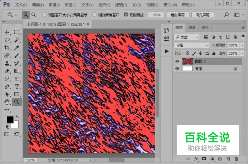Image resolution: width=248 pixels, height=164 pixels.
Task: Select the Zoom tool in toolbox
Action: click(17, 102)
